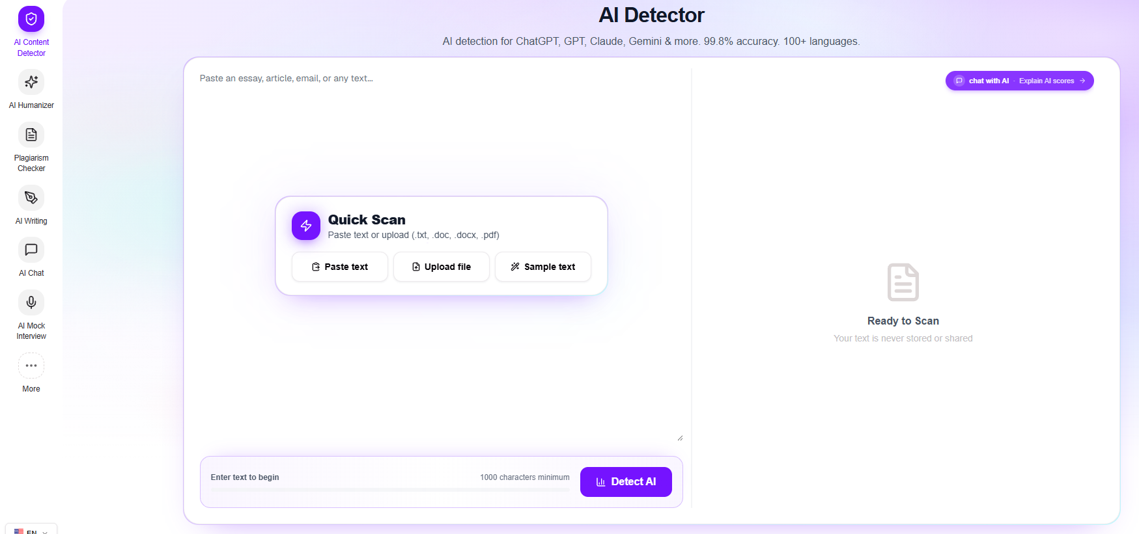The width and height of the screenshot is (1139, 534).
Task: Open the AI Content Detector shield icon
Action: point(31,19)
